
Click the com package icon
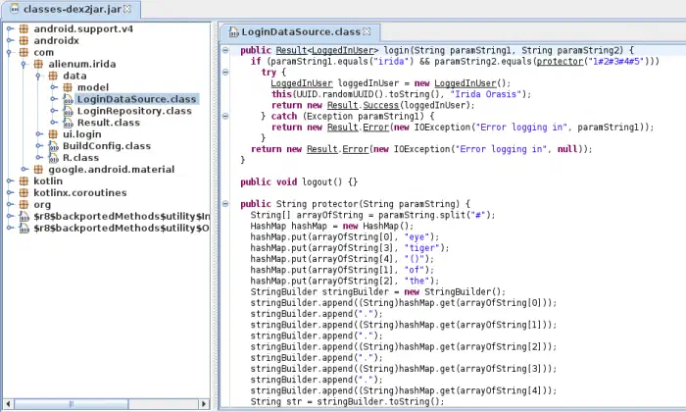click(24, 53)
